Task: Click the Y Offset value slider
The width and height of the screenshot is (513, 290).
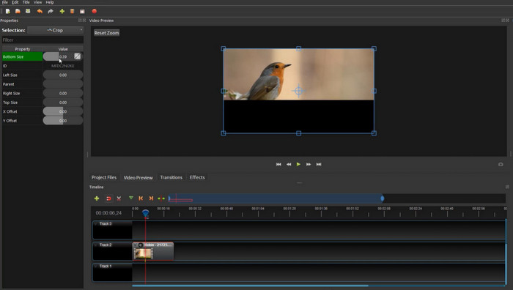Action: tap(63, 121)
